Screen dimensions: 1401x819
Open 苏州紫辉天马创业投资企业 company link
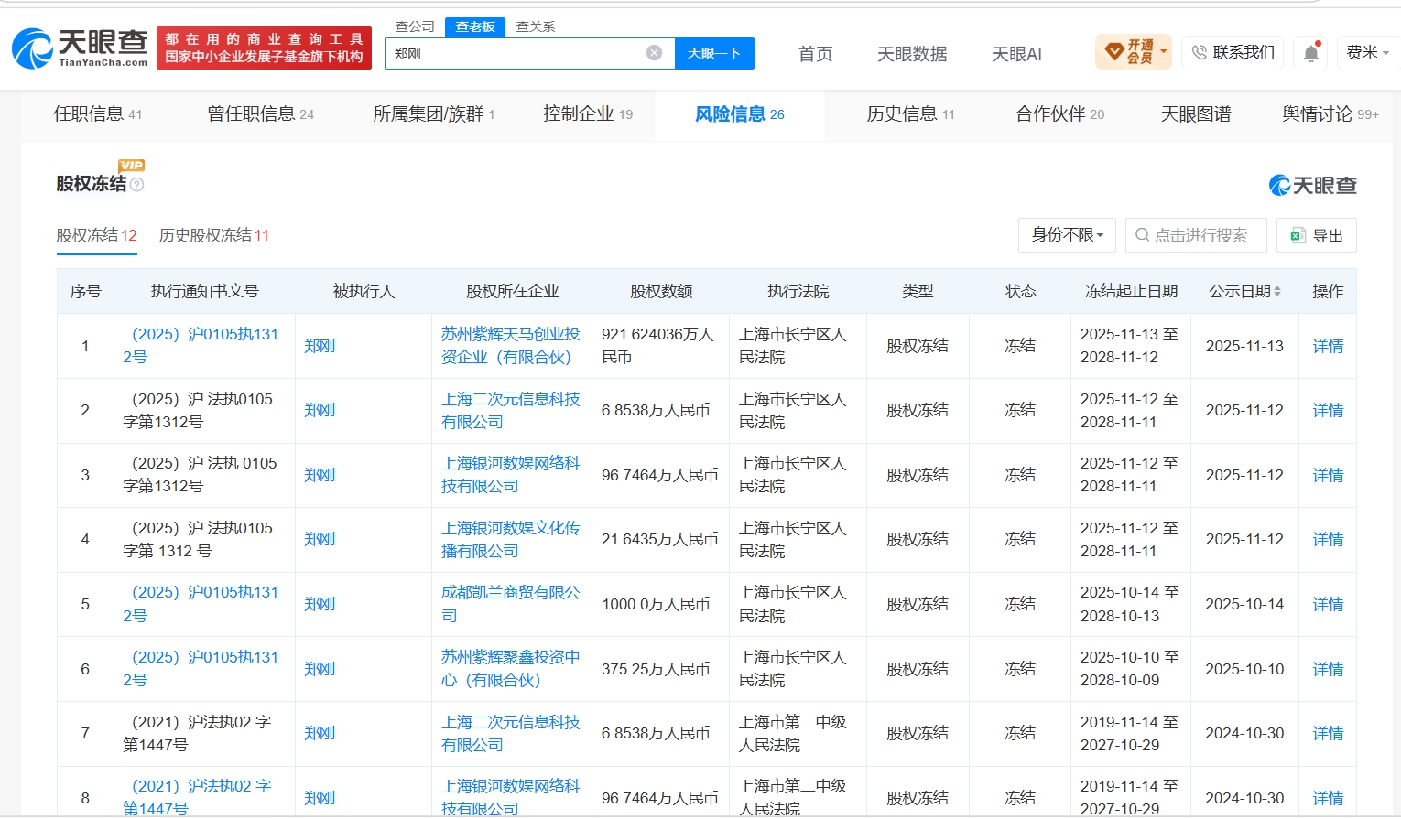click(511, 346)
